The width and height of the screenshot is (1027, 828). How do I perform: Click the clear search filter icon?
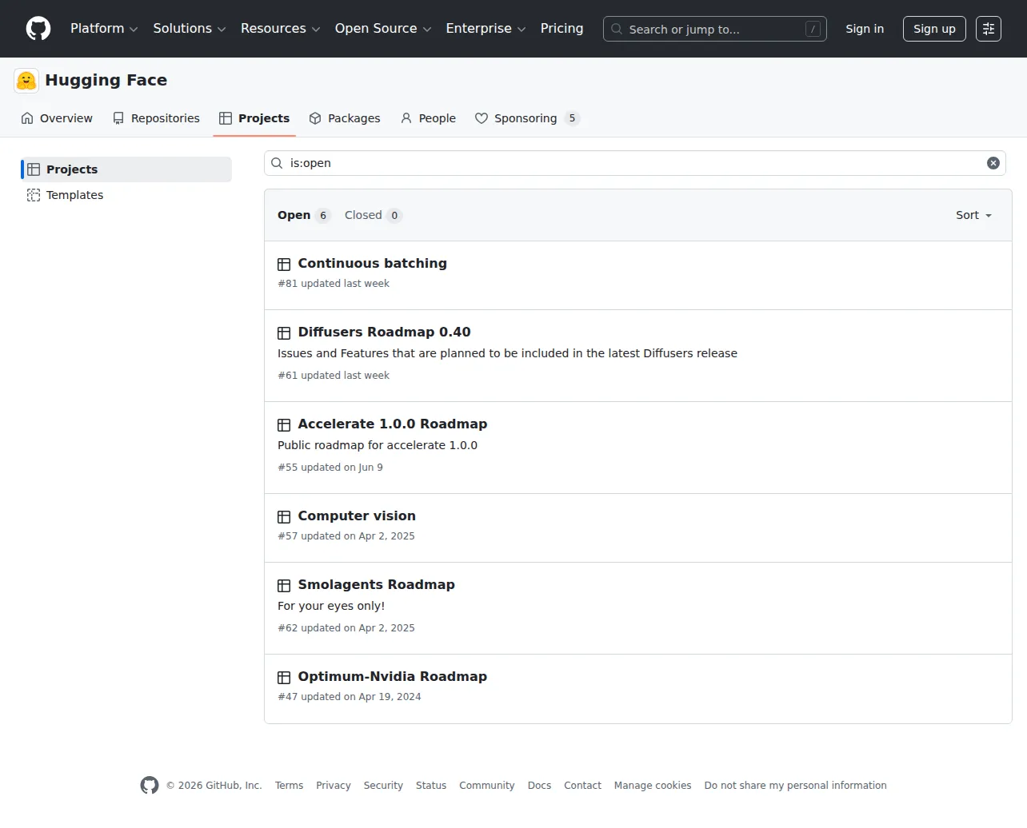coord(993,163)
